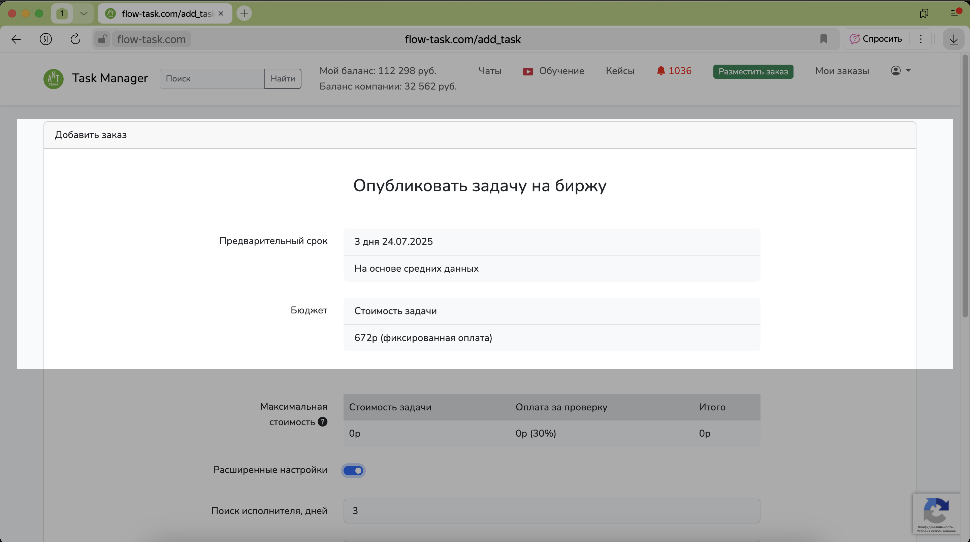This screenshot has width=970, height=542.
Task: Click the Yandex home icon
Action: [45, 39]
